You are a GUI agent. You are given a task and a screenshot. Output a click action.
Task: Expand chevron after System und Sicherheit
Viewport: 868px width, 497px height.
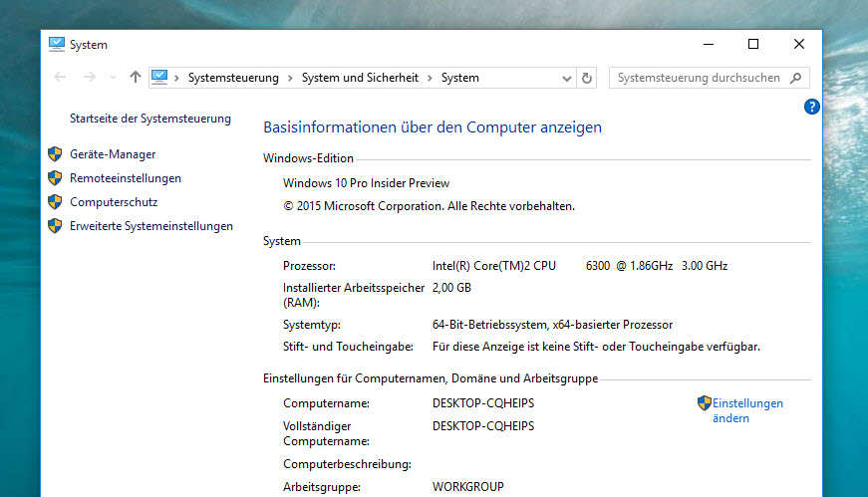tap(430, 78)
